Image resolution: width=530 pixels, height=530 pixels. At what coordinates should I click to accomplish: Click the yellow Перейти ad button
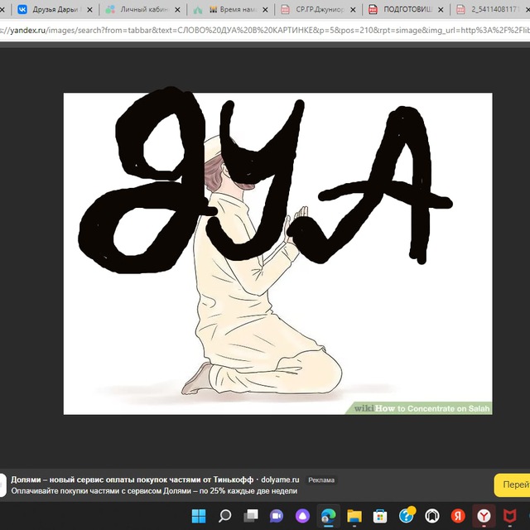click(512, 484)
